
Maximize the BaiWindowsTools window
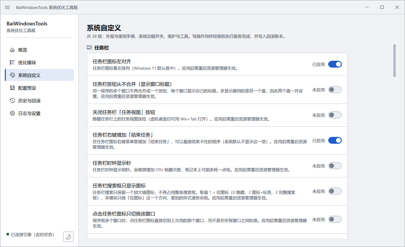click(382, 7)
